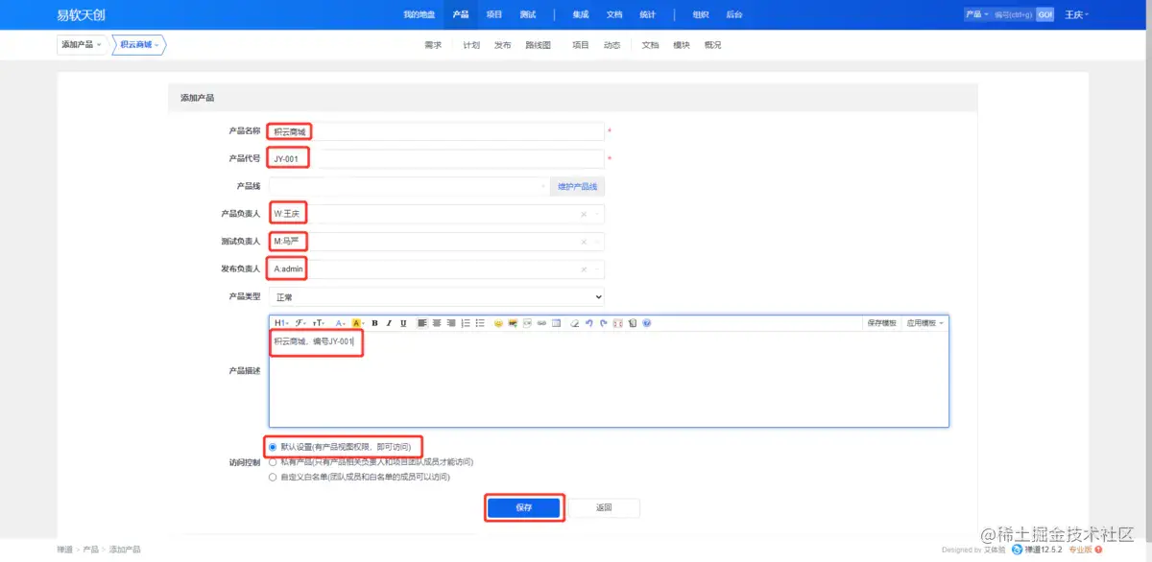Select 自定义白名单 access control option
Screen dimensions: 1152x562
tap(273, 477)
